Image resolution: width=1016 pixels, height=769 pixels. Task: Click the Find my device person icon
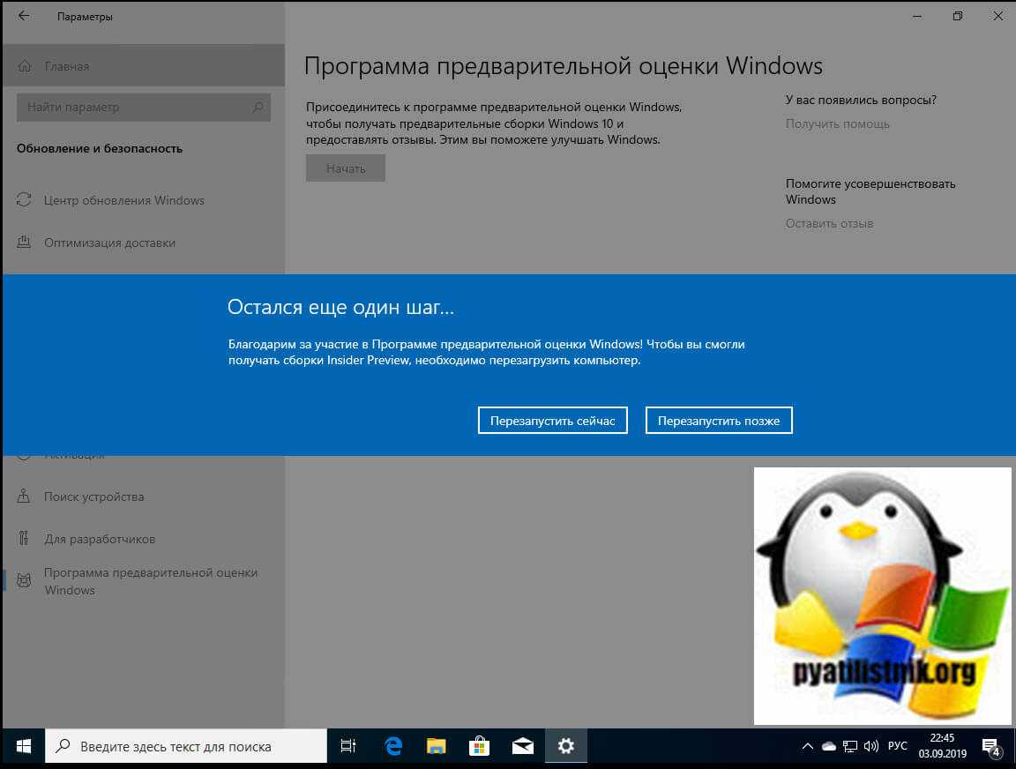click(x=24, y=496)
